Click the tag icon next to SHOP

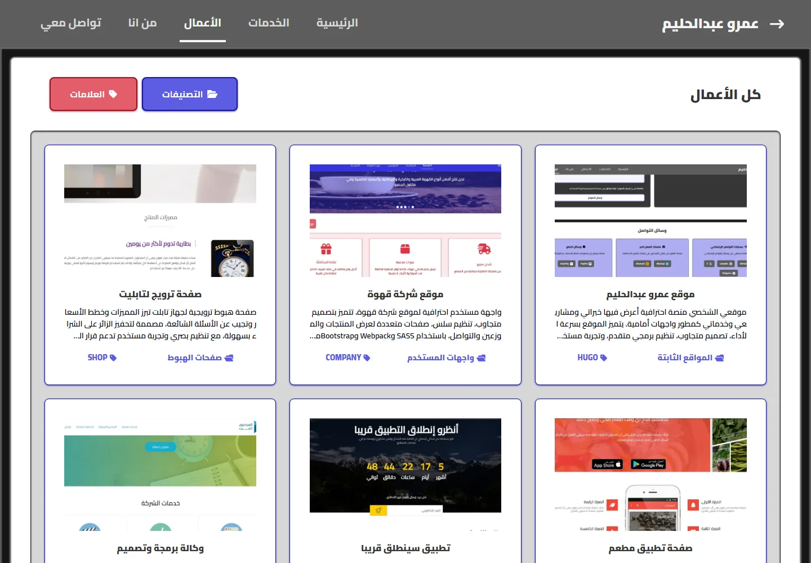click(113, 358)
